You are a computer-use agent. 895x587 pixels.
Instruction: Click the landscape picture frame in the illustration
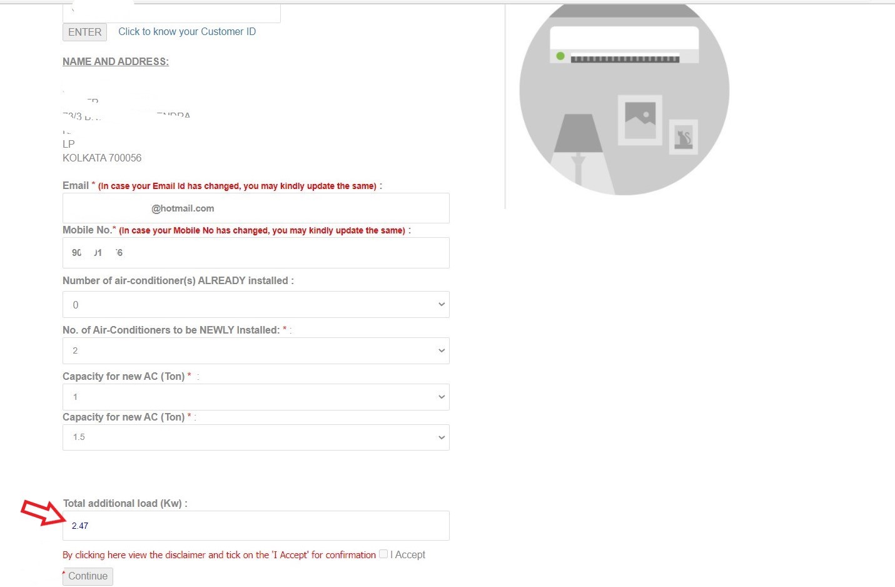[640, 120]
